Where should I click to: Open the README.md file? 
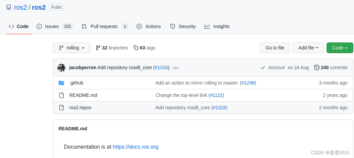83,96
